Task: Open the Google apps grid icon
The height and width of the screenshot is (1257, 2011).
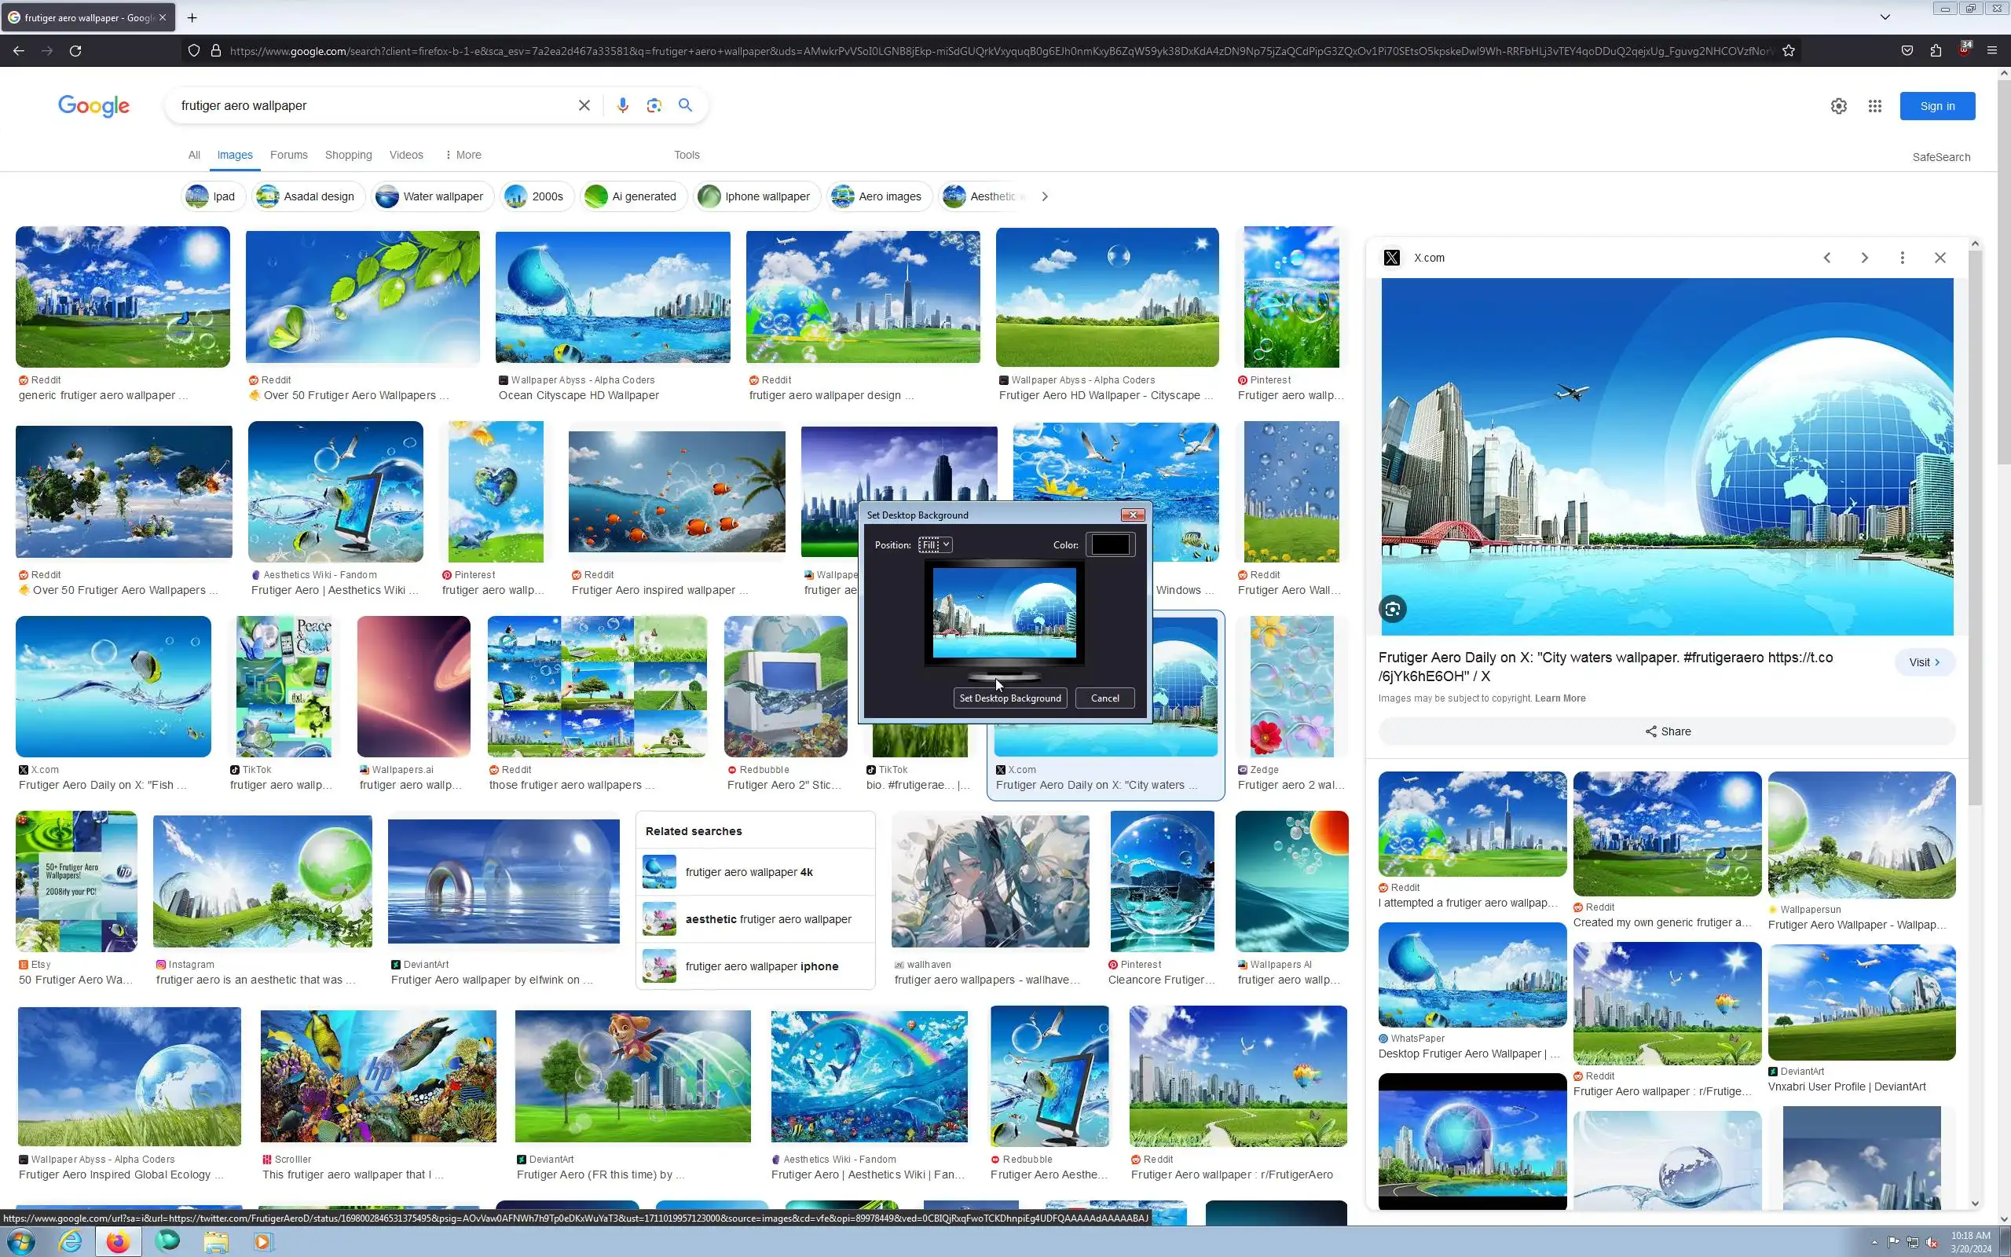Action: click(x=1875, y=106)
